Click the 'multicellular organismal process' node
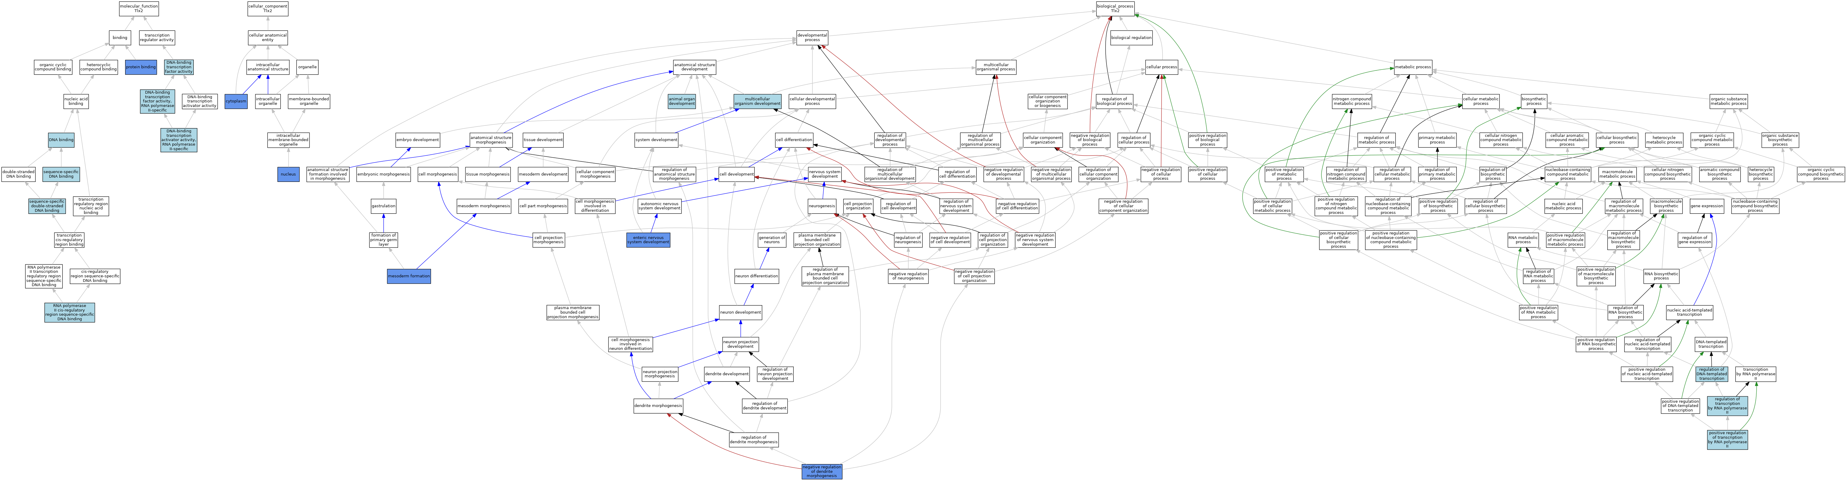This screenshot has width=1847, height=481. pos(996,67)
